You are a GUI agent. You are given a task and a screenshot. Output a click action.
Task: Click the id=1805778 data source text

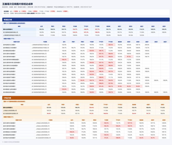68,7
